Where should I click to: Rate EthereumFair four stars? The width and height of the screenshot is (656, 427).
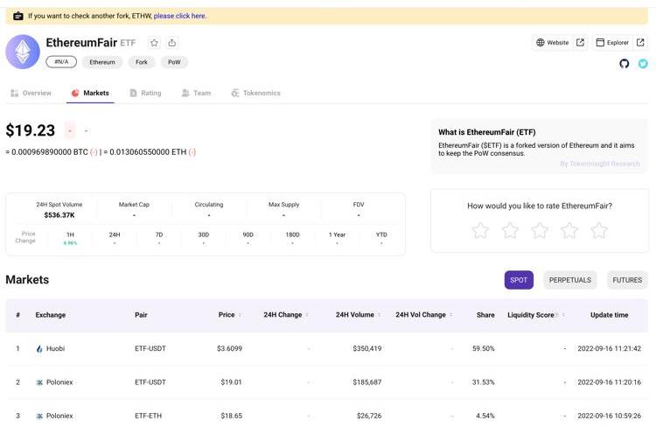click(569, 230)
